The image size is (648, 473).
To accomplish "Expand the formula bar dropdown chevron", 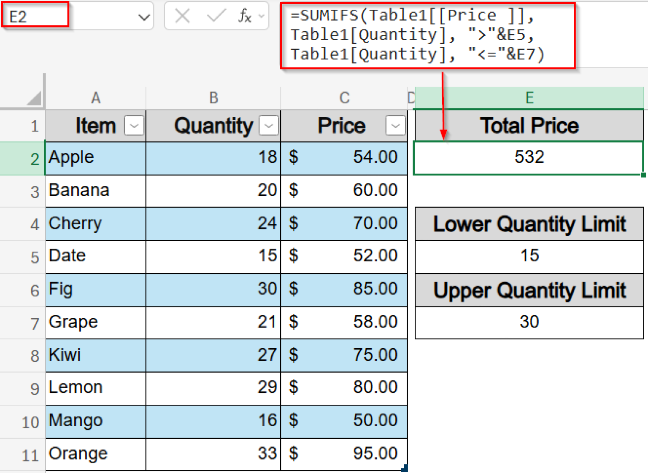I will click(262, 16).
